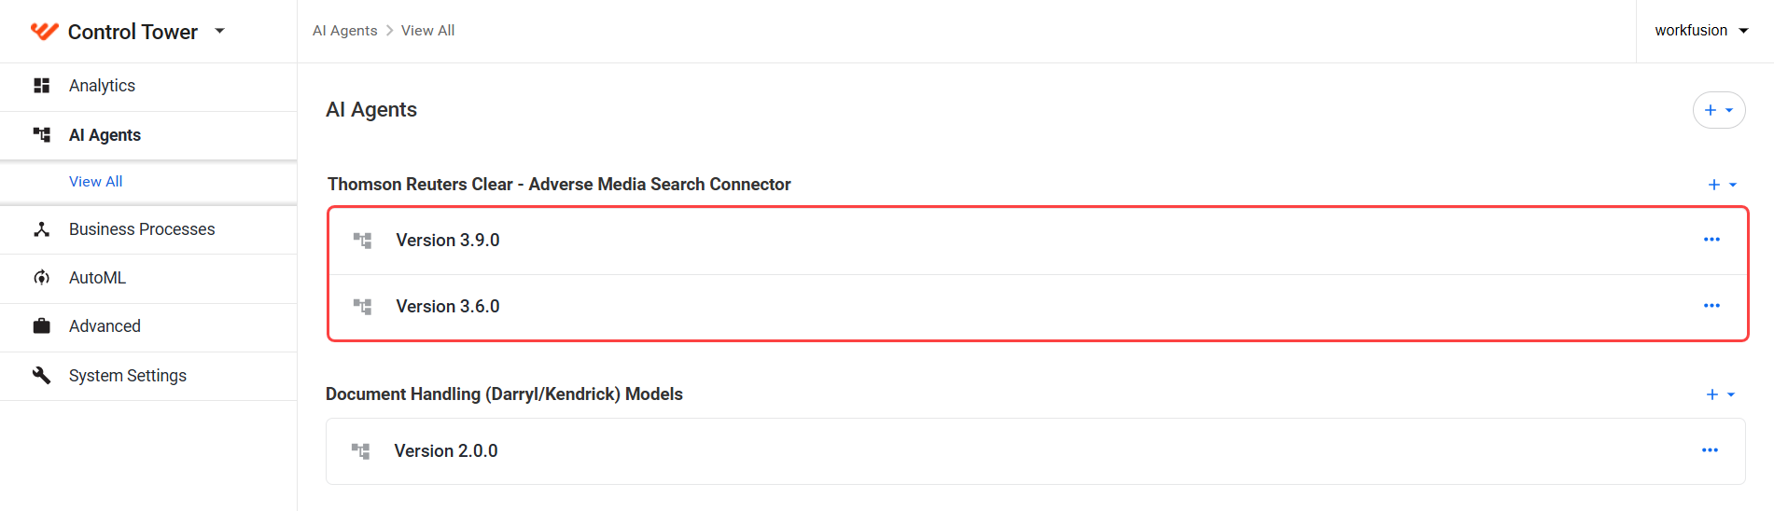Open the Version 3.9.0 agent row

(1038, 241)
